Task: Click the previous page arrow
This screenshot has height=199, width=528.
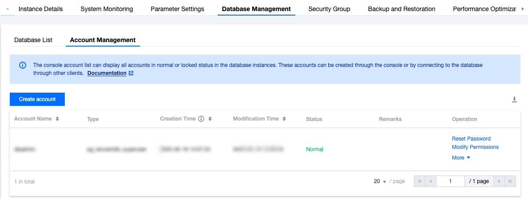Action: pyautogui.click(x=430, y=181)
